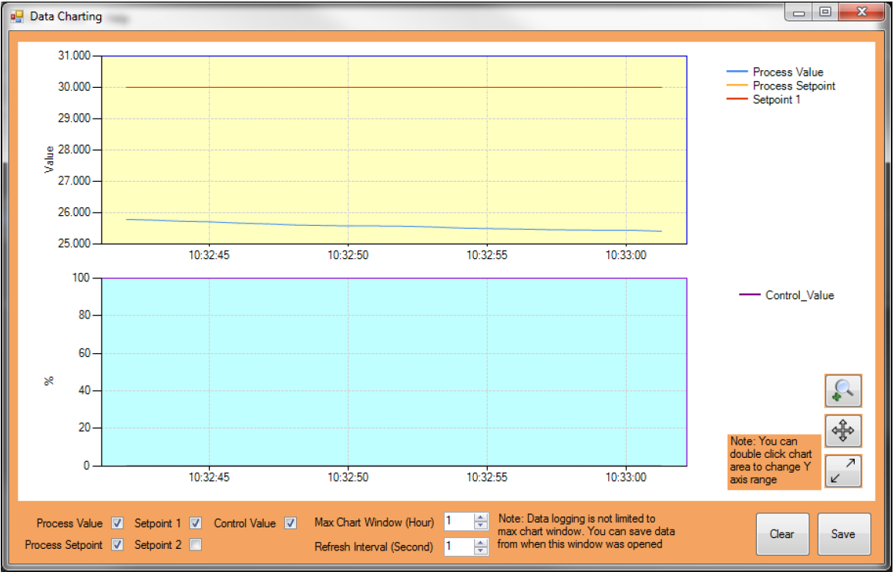Select the pan arrows chart tool
The width and height of the screenshot is (894, 572).
[843, 431]
